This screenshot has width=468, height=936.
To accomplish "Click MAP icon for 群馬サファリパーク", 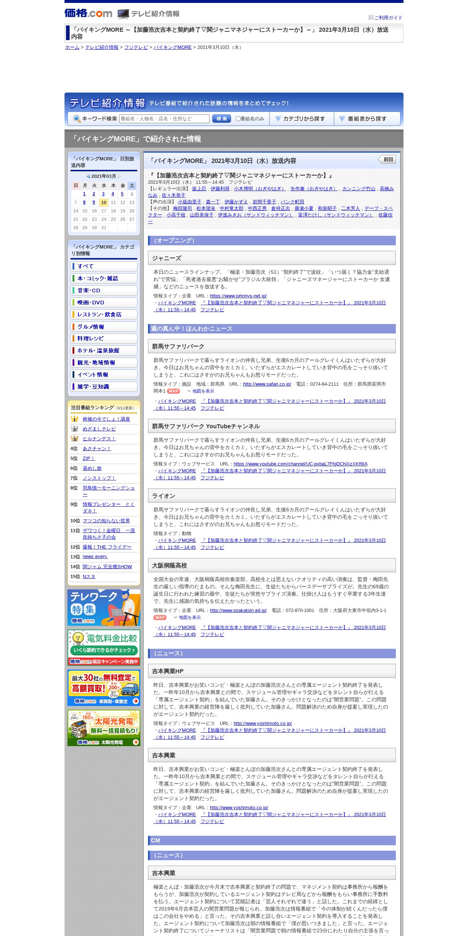I will (x=173, y=391).
